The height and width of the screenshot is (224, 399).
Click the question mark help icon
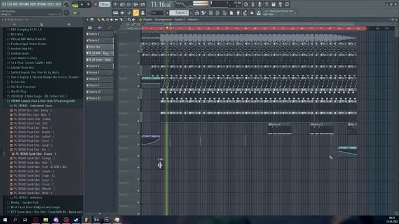(x=266, y=4)
